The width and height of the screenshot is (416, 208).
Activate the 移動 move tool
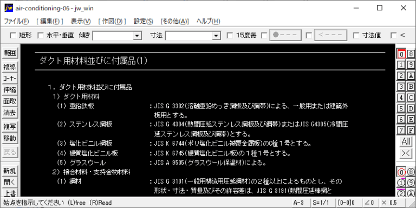click(x=10, y=138)
